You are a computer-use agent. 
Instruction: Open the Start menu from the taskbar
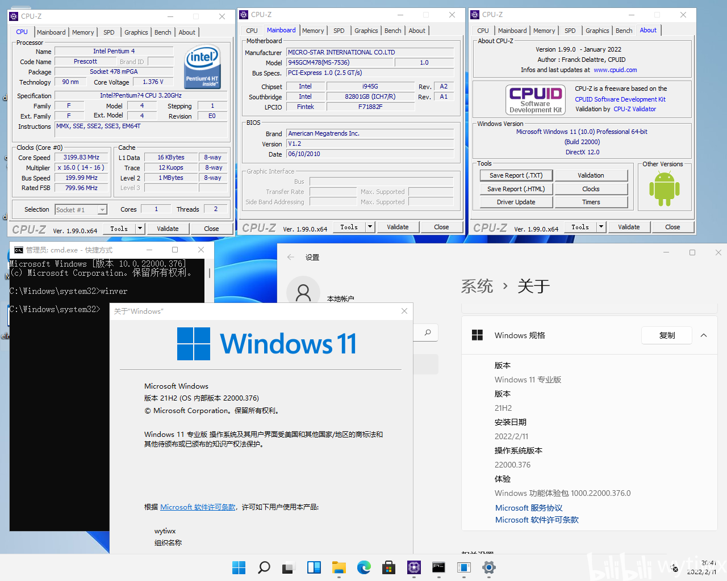pos(239,567)
